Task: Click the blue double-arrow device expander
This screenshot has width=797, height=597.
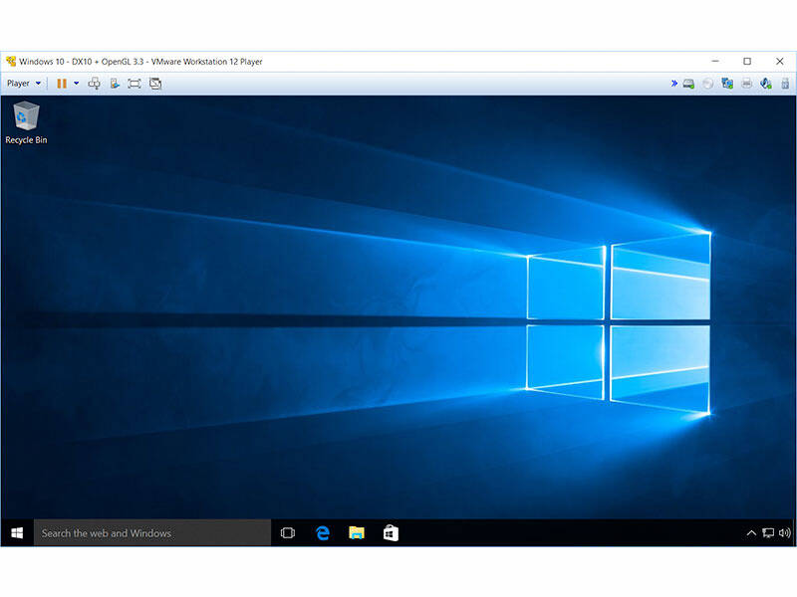Action: click(674, 84)
